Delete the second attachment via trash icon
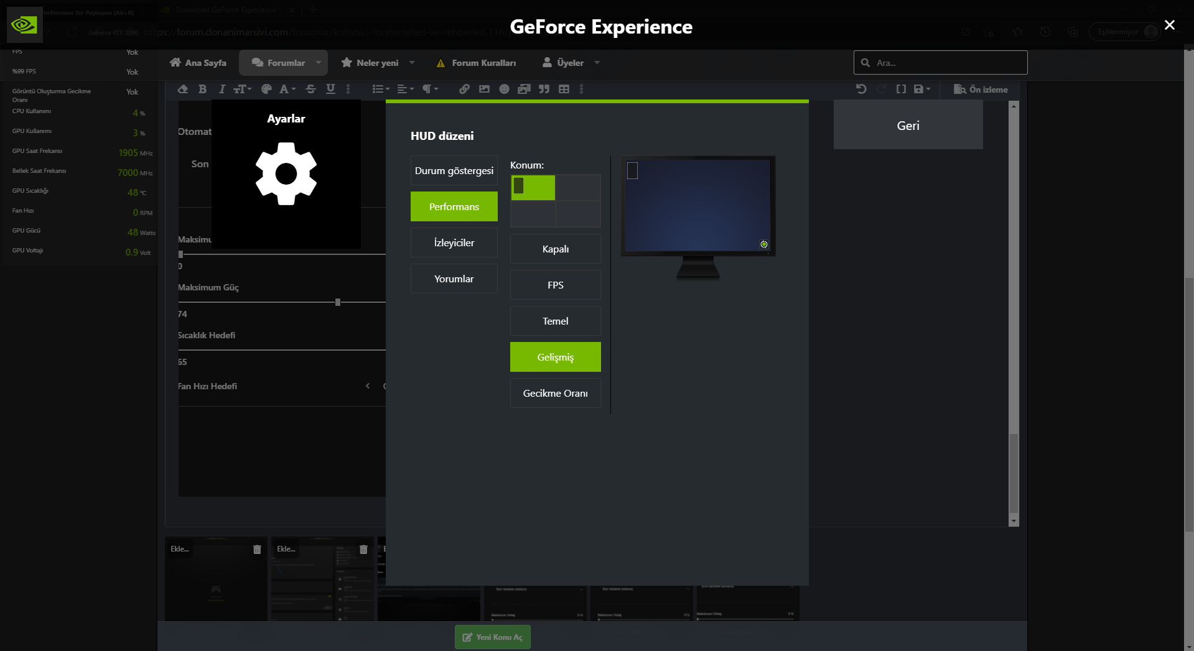 click(363, 549)
